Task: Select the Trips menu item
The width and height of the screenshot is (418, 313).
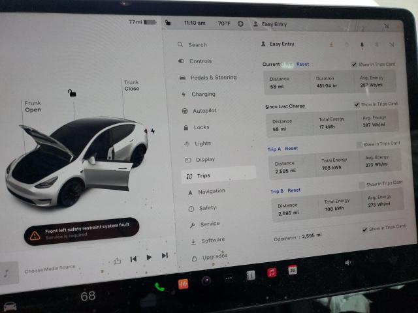Action: [218, 175]
